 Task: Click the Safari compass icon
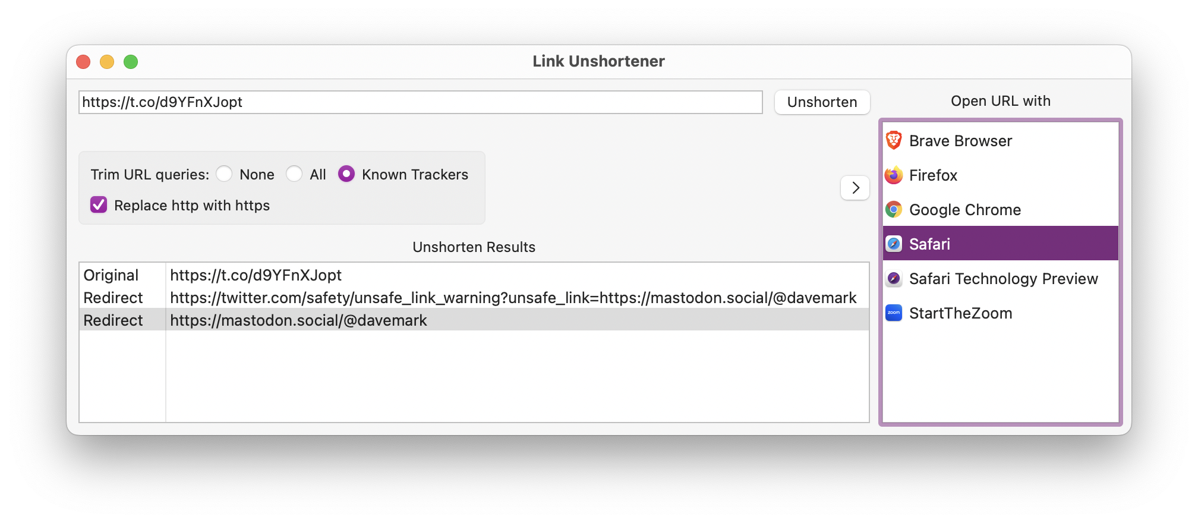point(894,244)
